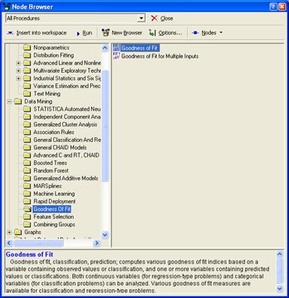
Task: Click the Run arrow icon
Action: [x=78, y=33]
